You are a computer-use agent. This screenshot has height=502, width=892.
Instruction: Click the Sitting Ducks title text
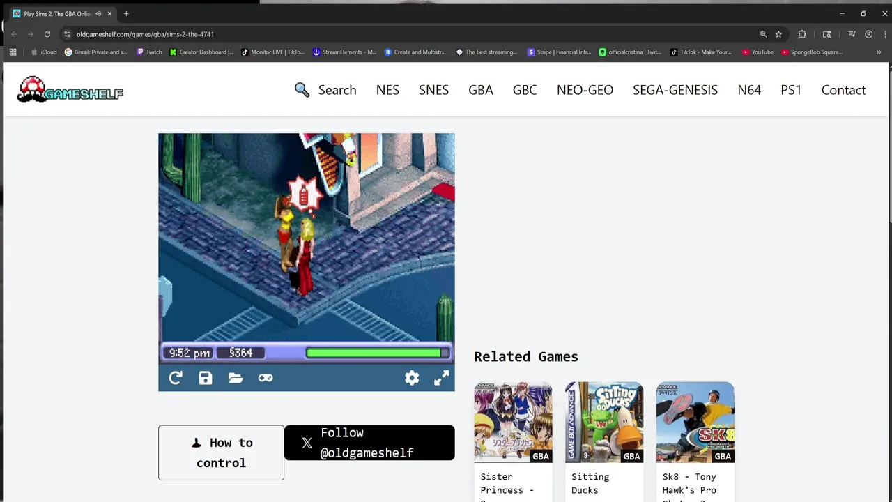pos(590,483)
